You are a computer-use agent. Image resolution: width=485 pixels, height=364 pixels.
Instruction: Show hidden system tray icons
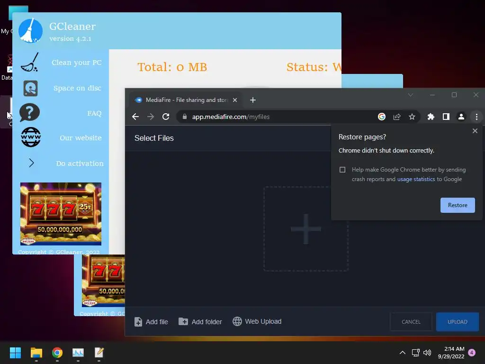(402, 353)
